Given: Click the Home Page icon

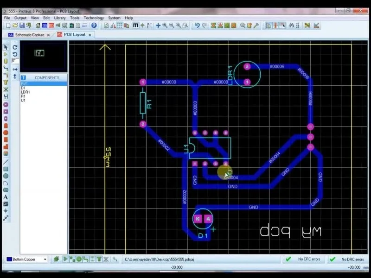Looking at the screenshot, I should [38, 25].
